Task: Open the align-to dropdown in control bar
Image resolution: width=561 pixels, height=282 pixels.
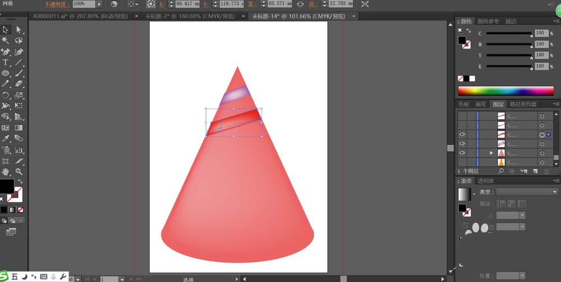Action: pos(133,4)
